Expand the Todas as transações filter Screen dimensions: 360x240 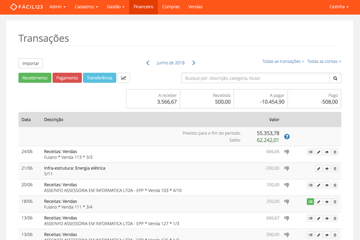click(283, 61)
